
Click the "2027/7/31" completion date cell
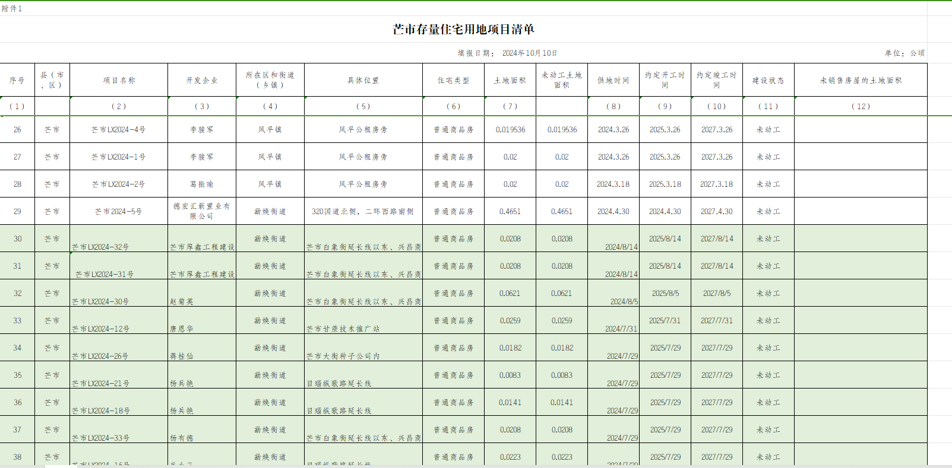click(x=717, y=320)
